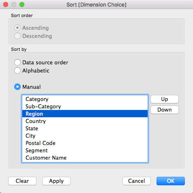This screenshot has height=193, width=193.
Task: Select the Data source order radio button
Action: click(x=17, y=62)
